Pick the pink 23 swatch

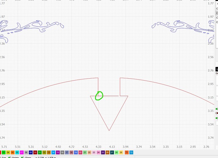[94, 152]
